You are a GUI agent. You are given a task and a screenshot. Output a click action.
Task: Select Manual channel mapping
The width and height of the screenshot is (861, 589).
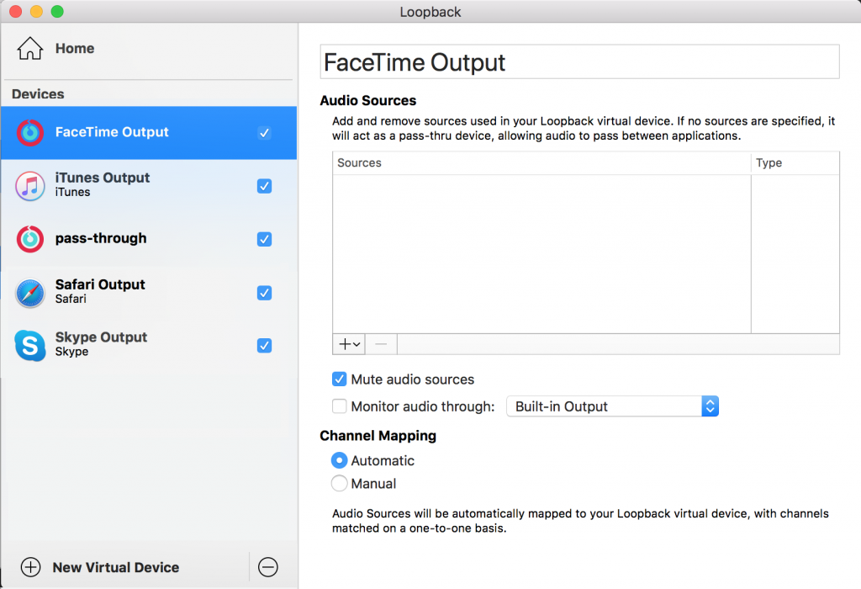pyautogui.click(x=340, y=483)
